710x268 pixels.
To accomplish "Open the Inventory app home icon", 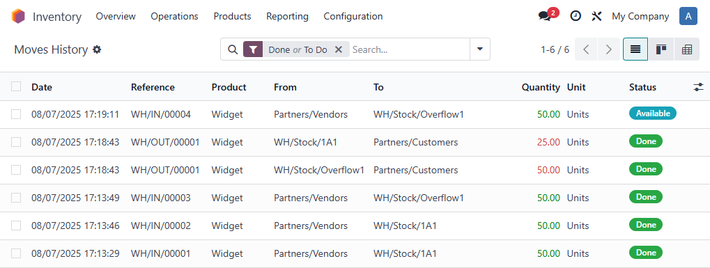I will pyautogui.click(x=19, y=16).
